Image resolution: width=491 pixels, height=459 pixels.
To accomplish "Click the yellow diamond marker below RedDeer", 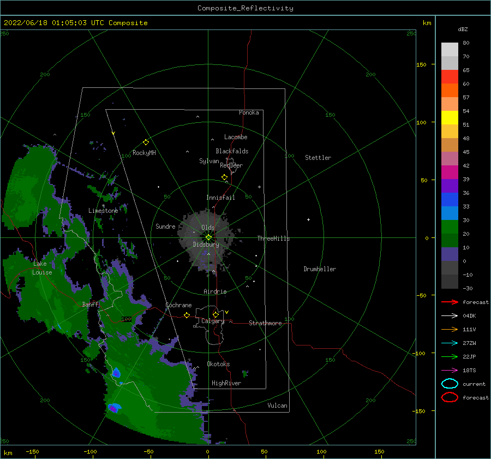I will [224, 177].
